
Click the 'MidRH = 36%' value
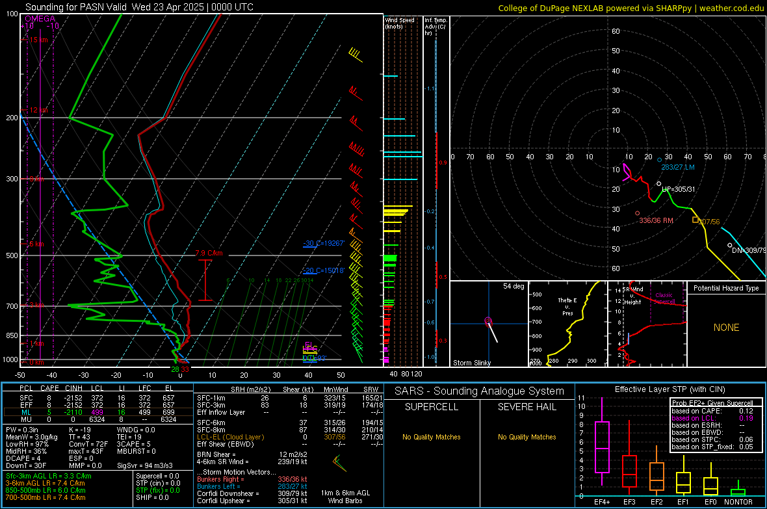point(27,451)
